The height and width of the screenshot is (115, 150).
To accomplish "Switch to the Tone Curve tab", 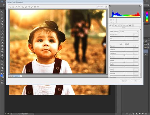I will [113, 25].
